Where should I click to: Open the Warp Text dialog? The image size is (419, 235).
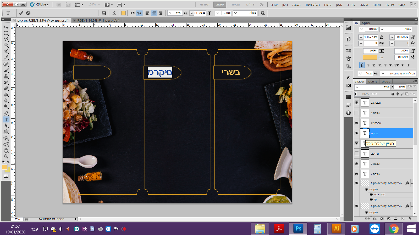[x=114, y=13]
